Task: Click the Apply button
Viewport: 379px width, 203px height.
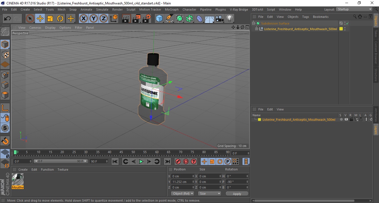Action: [237, 194]
